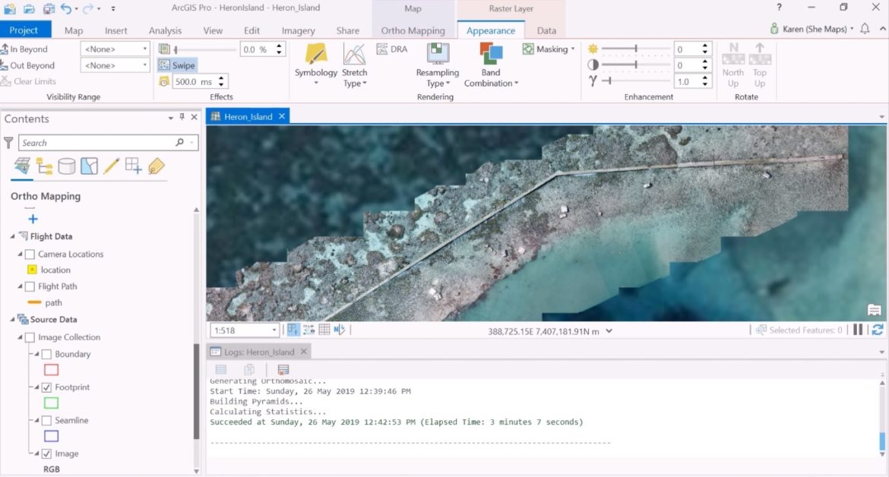Toggle the Camera Locations layer checkbox
Image resolution: width=889 pixels, height=477 pixels.
(30, 254)
